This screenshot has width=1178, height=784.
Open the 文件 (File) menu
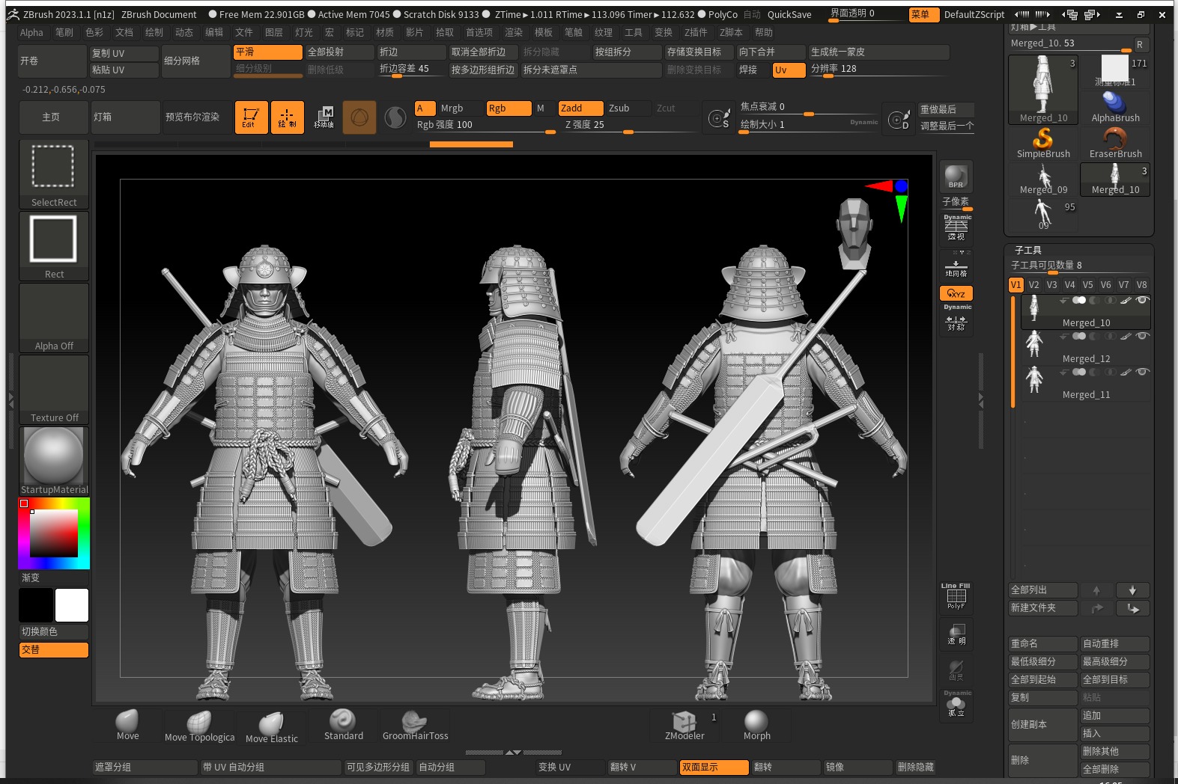(x=244, y=32)
